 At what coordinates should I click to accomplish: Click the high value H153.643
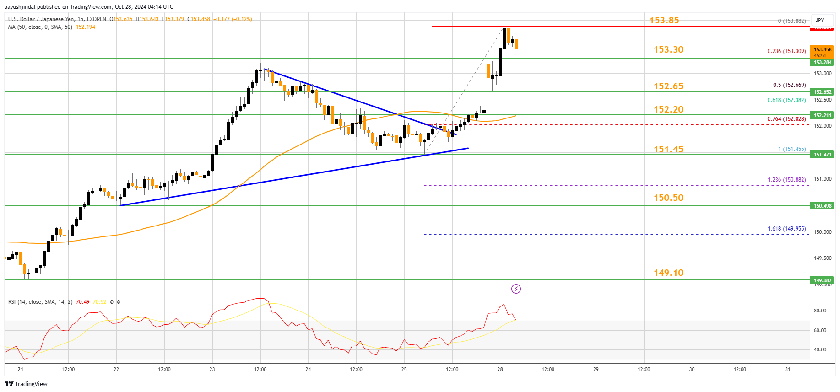point(147,19)
